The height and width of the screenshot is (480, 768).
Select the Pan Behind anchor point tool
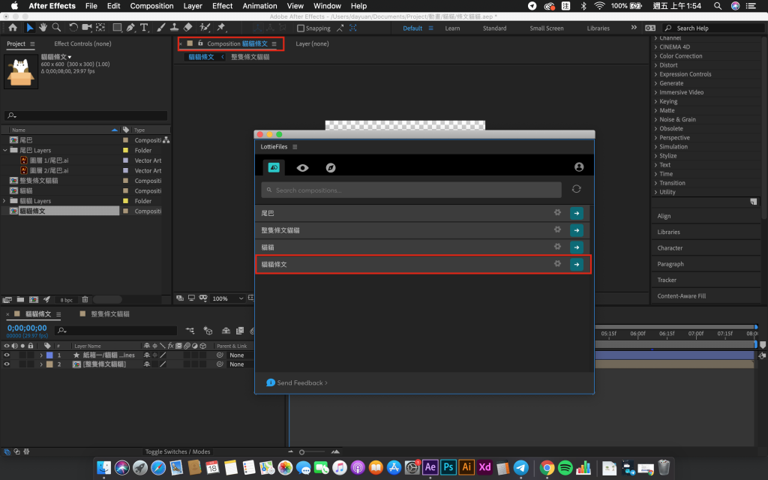100,28
